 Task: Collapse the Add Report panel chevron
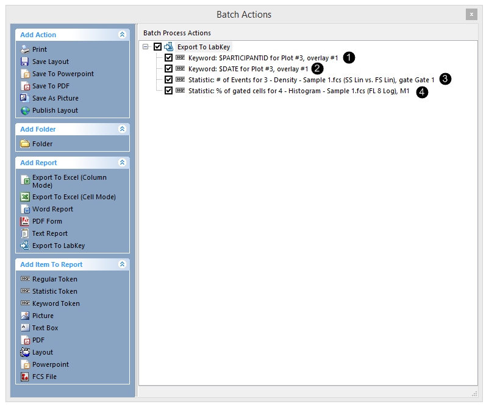tap(123, 163)
